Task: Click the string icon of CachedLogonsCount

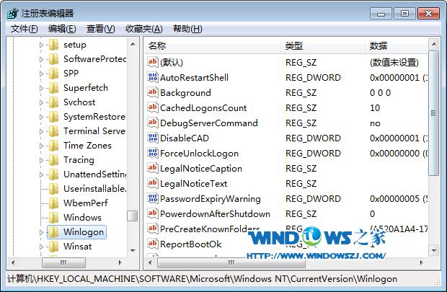Action: pyautogui.click(x=153, y=107)
